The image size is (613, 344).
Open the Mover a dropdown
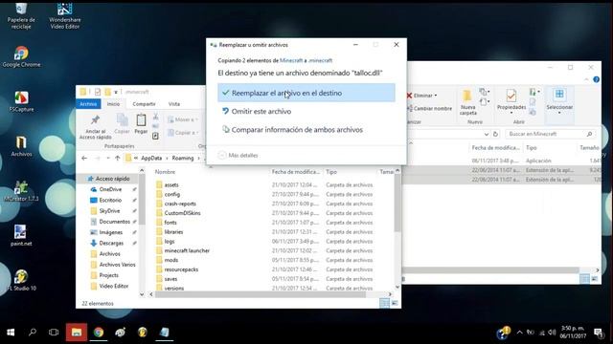pos(183,119)
